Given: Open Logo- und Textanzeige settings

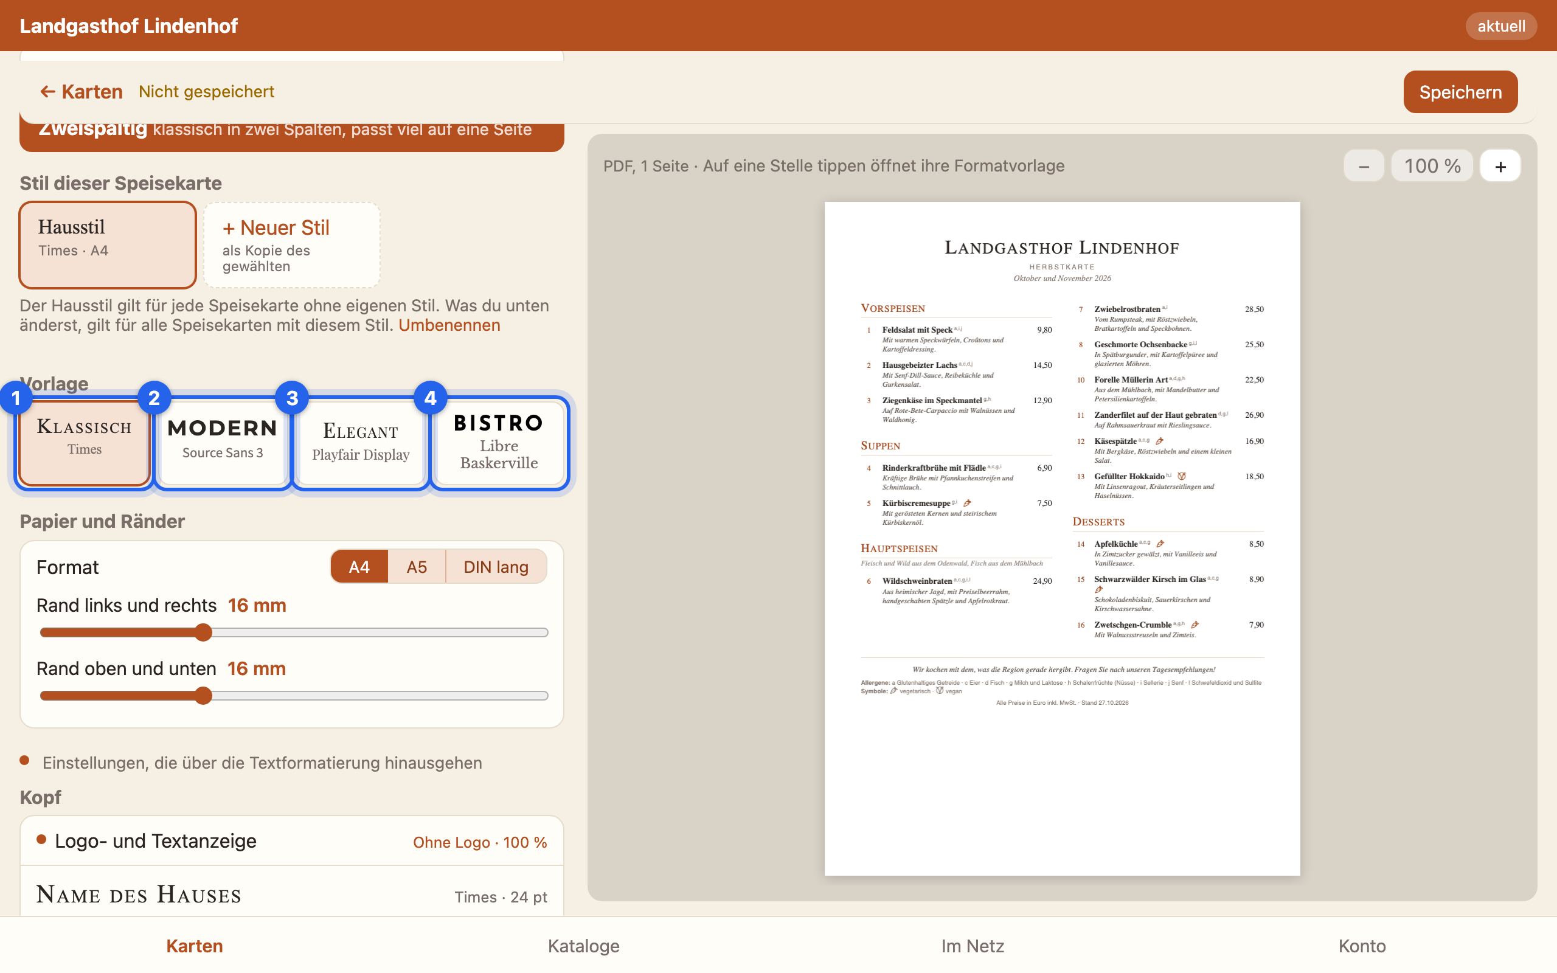Looking at the screenshot, I should coord(292,841).
